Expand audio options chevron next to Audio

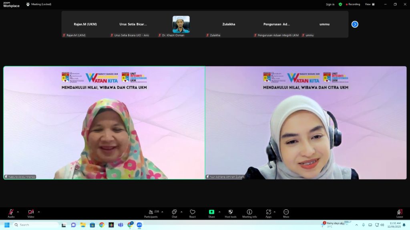click(x=18, y=212)
